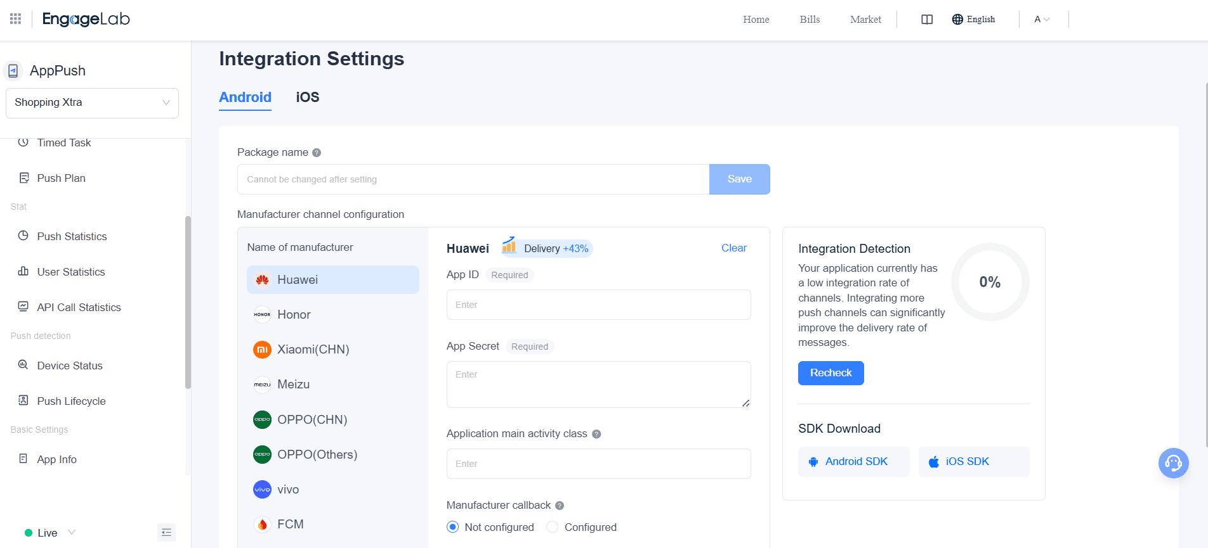Focus the Application main activity class field

[599, 464]
